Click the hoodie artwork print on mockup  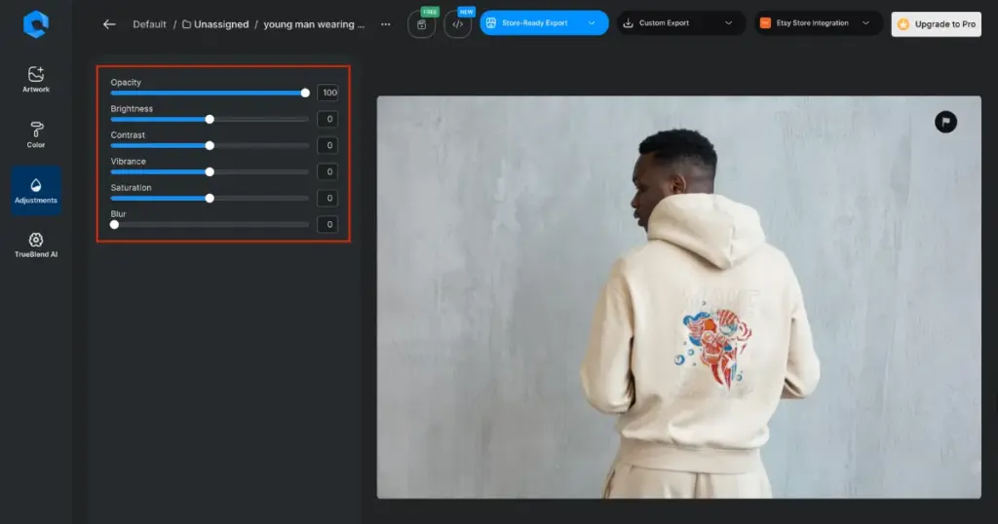pyautogui.click(x=712, y=347)
